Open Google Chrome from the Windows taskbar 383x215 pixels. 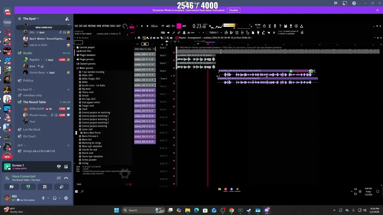232,210
